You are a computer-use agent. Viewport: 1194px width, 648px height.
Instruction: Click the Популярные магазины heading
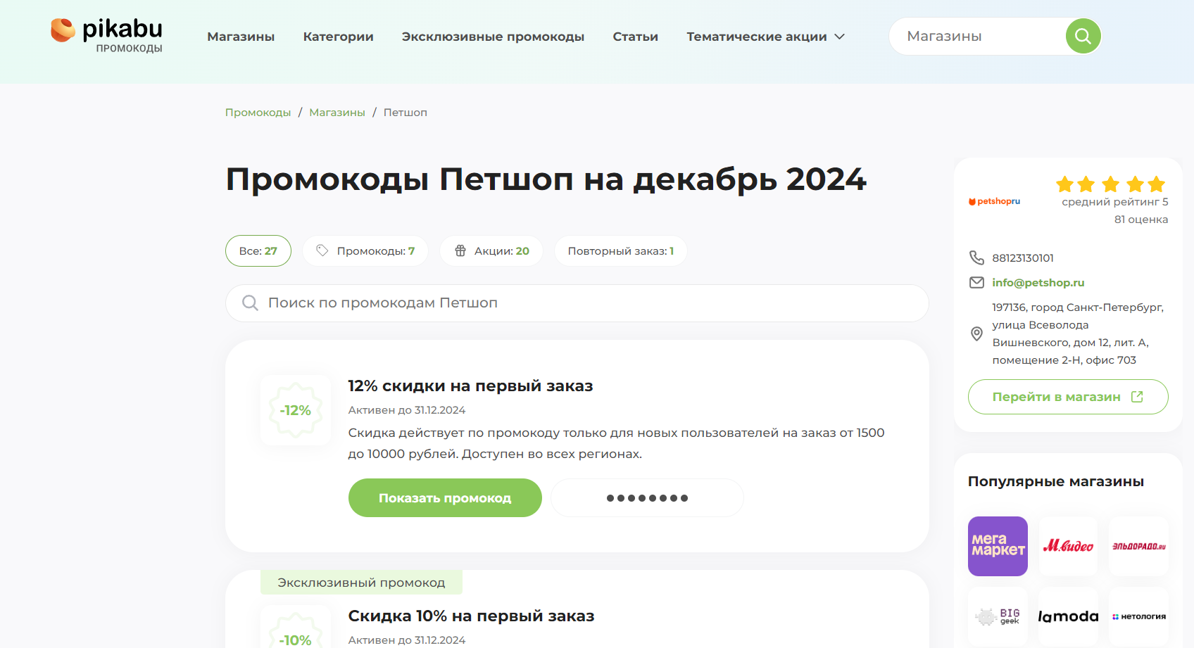(1056, 481)
